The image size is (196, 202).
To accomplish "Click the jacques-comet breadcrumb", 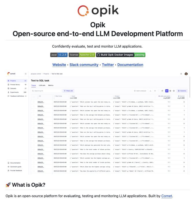I will (x=36, y=74).
